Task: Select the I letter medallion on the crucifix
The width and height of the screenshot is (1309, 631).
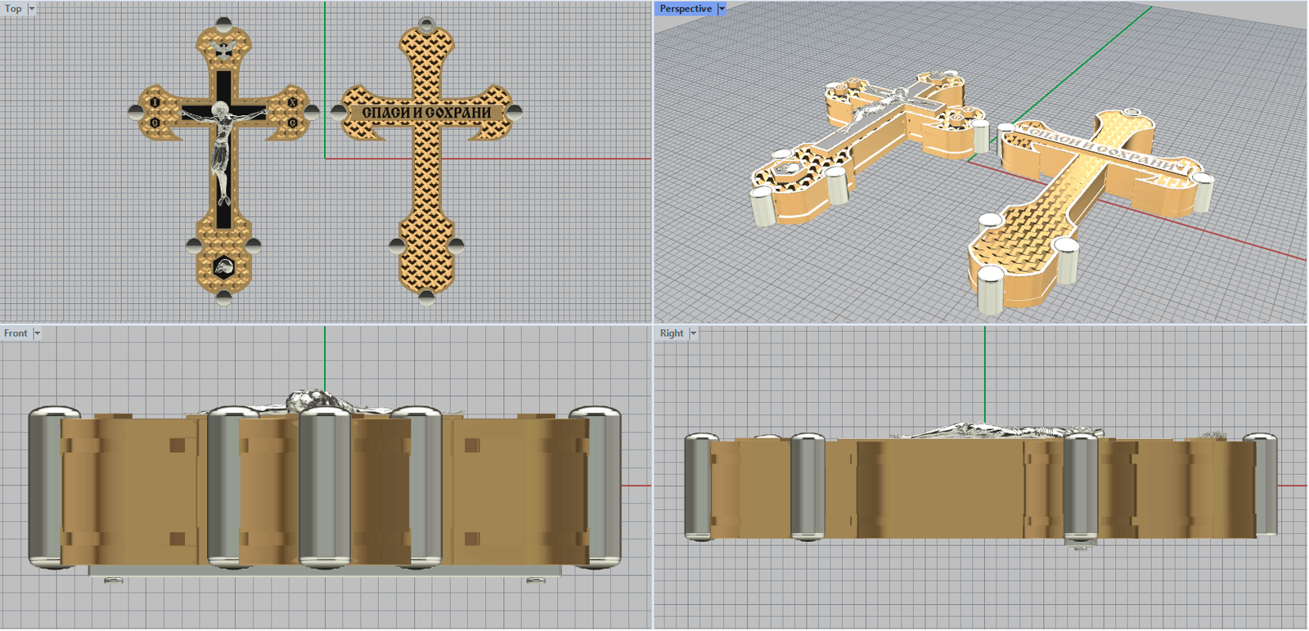Action: (x=155, y=103)
